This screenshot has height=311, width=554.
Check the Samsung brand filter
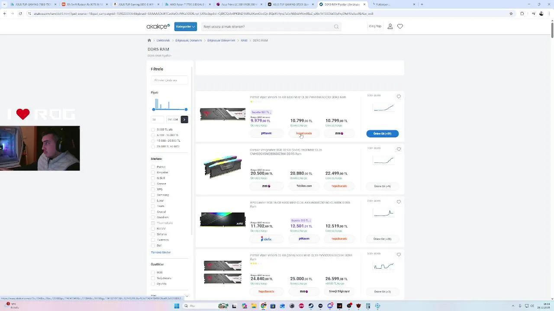[153, 195]
